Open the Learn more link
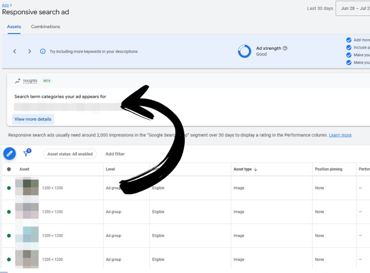Viewport: 370px width, 273px height. [340, 135]
